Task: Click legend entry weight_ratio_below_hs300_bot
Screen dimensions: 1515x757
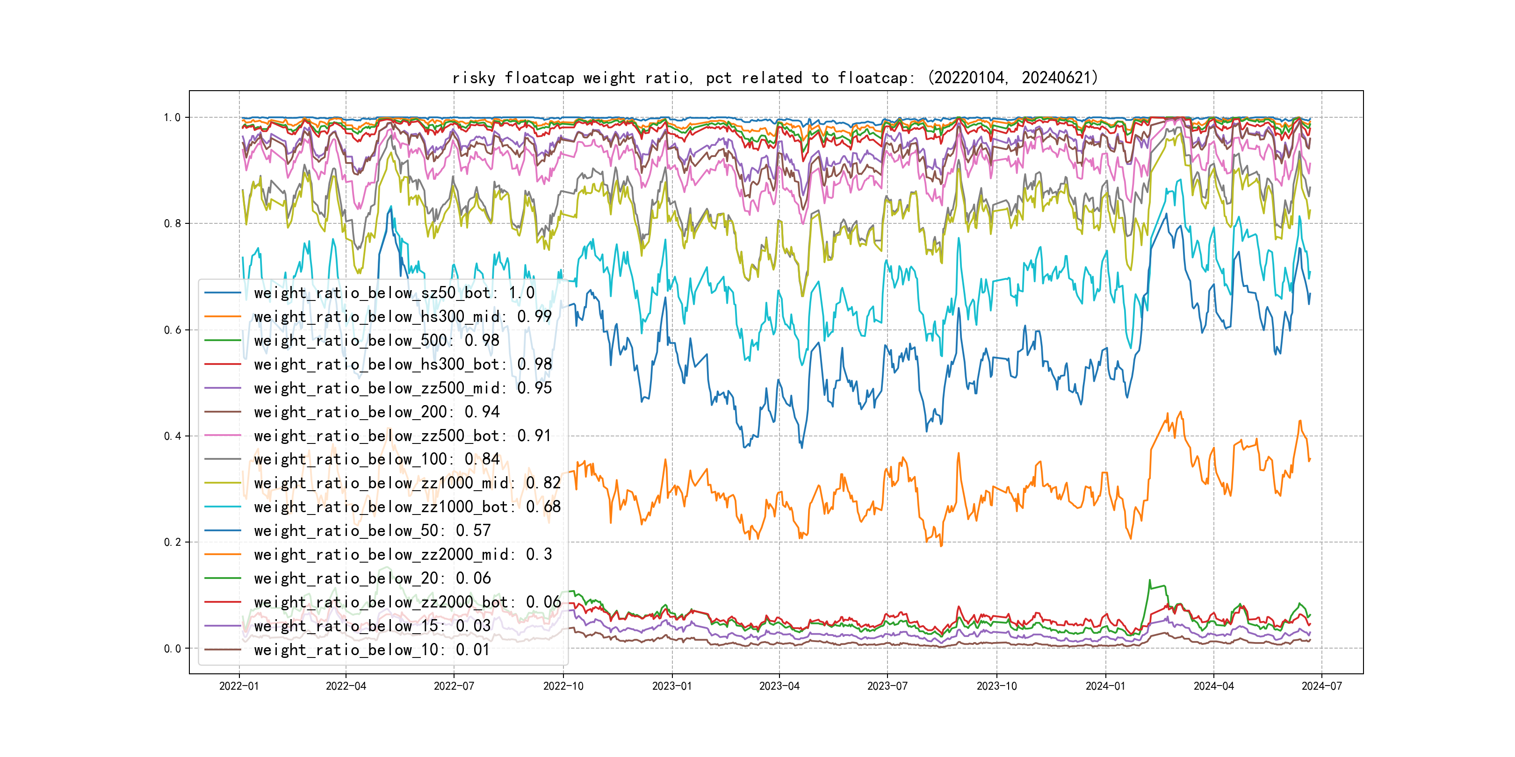Action: point(402,364)
